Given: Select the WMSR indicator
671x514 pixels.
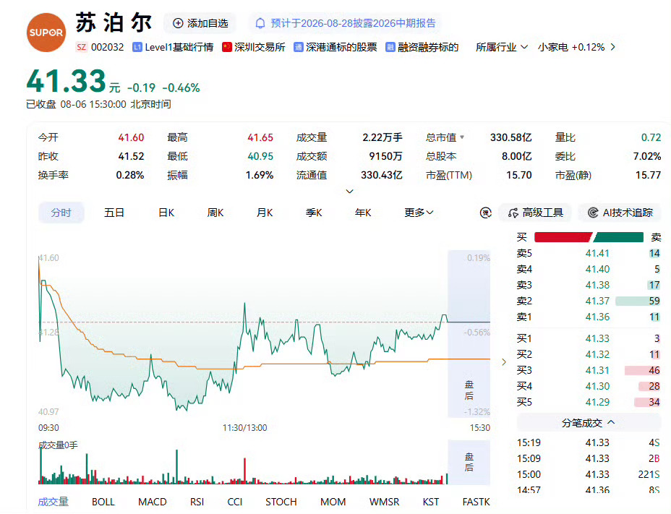Looking at the screenshot, I should point(384,502).
